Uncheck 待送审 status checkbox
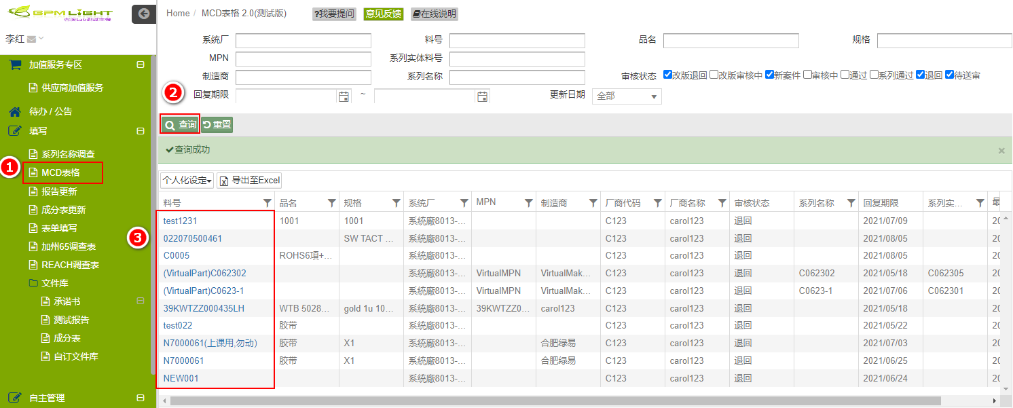The width and height of the screenshot is (1013, 408). pos(949,75)
